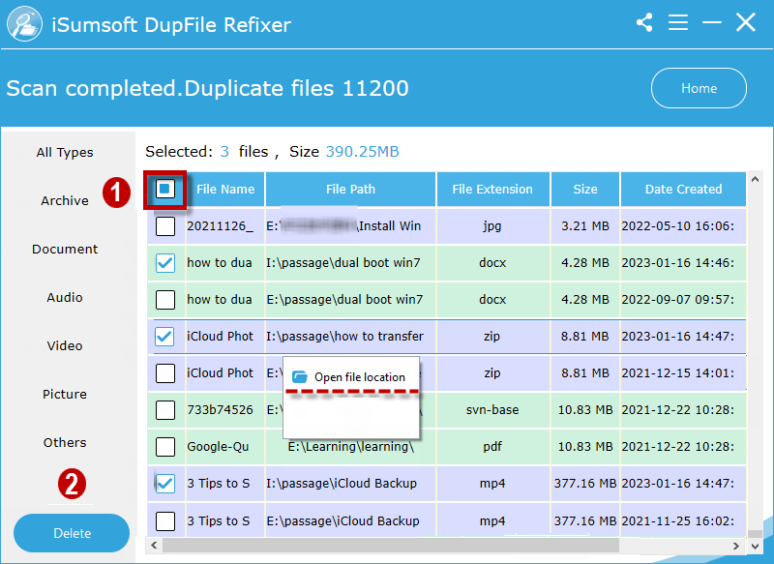The image size is (774, 564).
Task: Minimize the DupFile Refixer window
Action: click(x=712, y=22)
